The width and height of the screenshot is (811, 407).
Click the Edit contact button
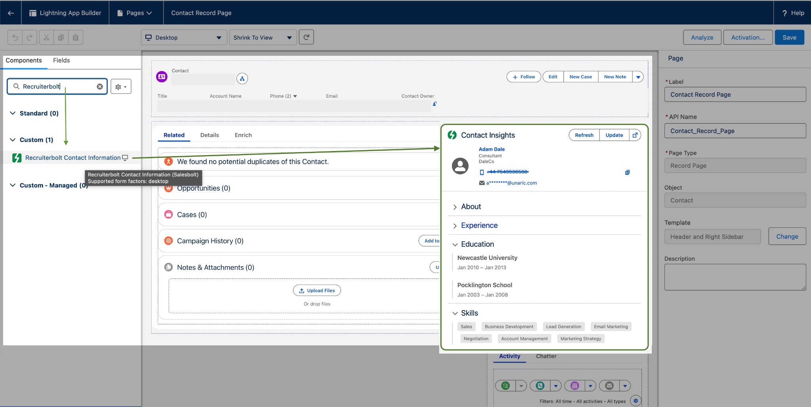pyautogui.click(x=553, y=77)
